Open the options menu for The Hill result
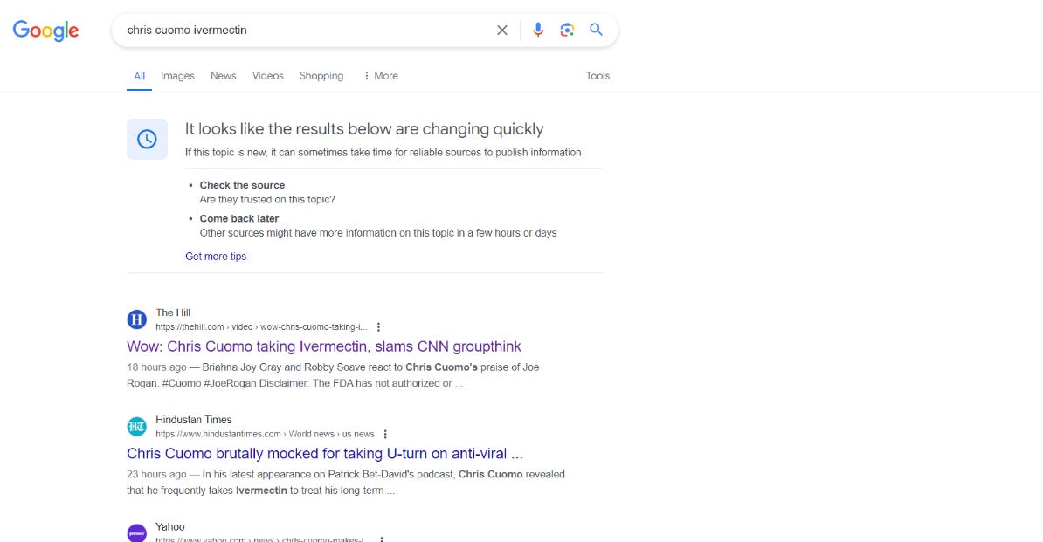The height and width of the screenshot is (542, 1043). [x=378, y=326]
